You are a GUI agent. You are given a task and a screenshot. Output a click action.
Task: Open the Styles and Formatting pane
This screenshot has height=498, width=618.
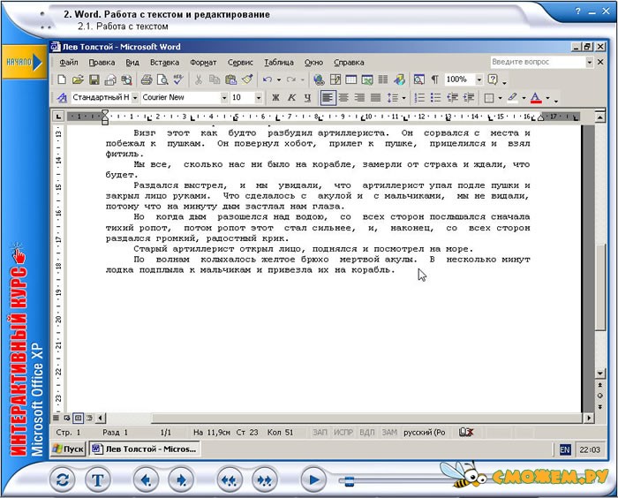(62, 97)
